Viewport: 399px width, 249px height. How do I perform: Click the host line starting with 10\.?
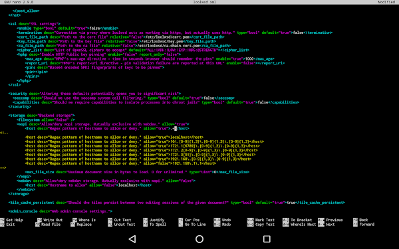(144, 141)
